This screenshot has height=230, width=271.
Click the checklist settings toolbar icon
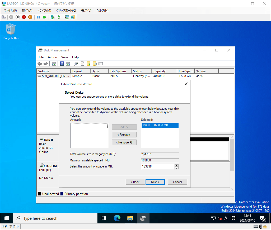101,64
